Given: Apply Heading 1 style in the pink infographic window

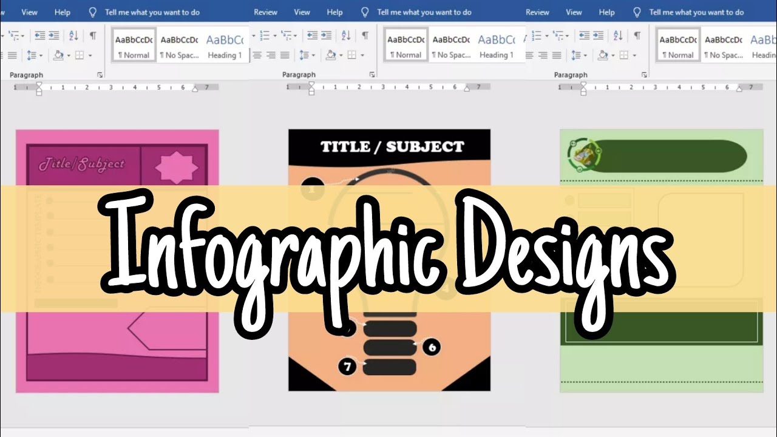Looking at the screenshot, I should (225, 45).
